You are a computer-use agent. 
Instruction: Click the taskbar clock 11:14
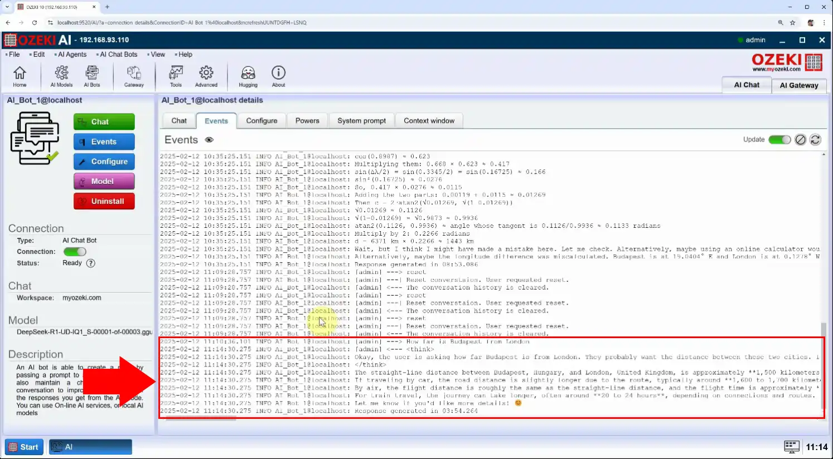[x=817, y=447]
